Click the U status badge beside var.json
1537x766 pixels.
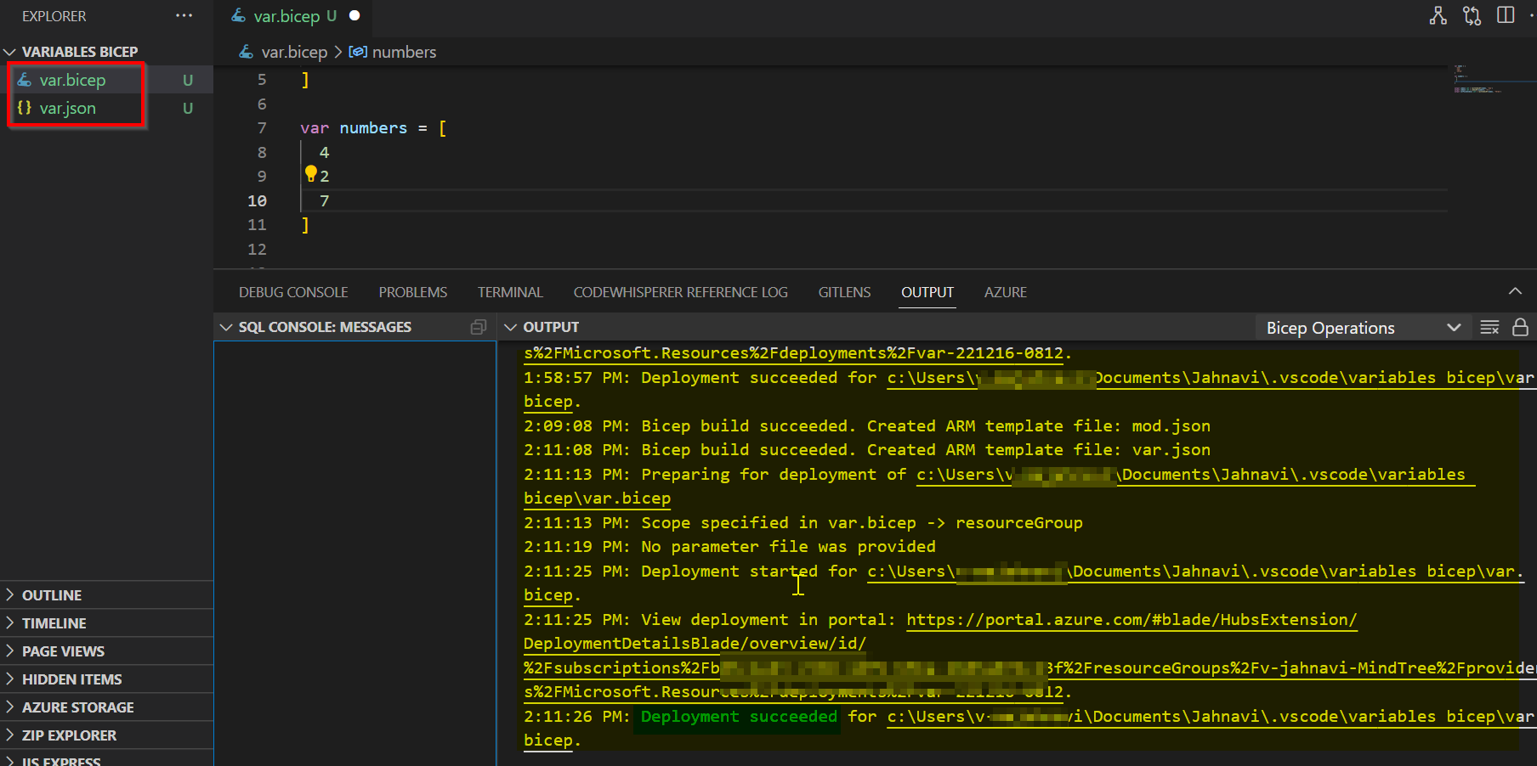188,108
